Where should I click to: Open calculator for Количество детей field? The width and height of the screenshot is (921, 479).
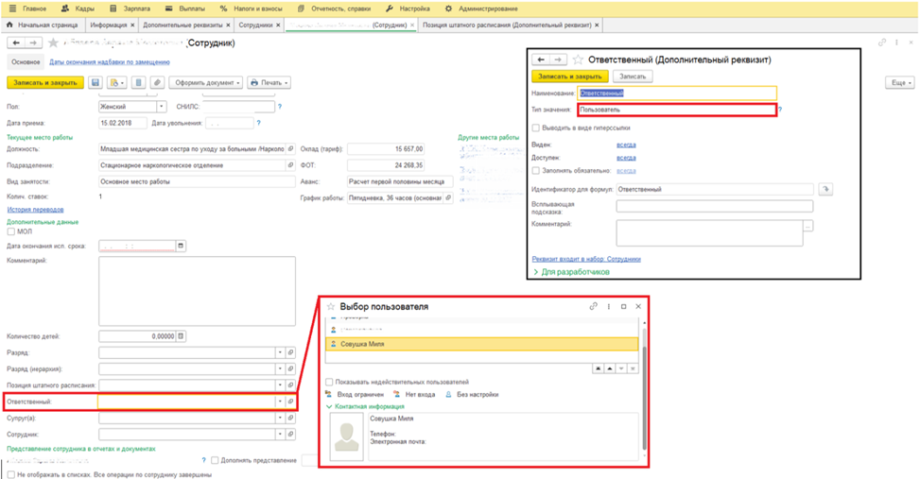click(x=181, y=336)
